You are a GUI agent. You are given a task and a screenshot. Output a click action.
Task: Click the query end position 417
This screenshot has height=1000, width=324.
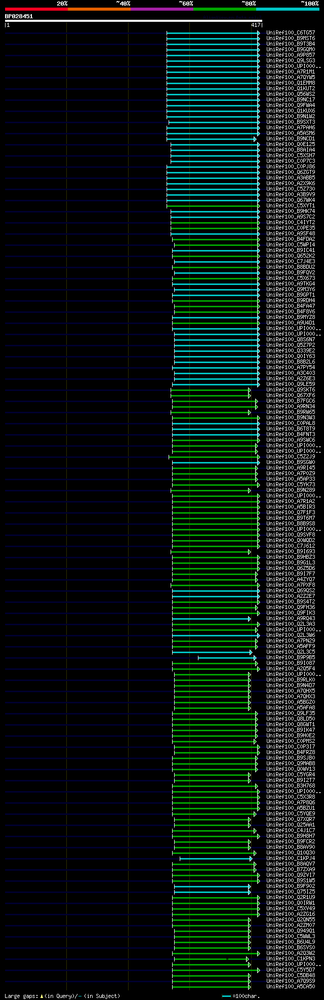pyautogui.click(x=256, y=25)
